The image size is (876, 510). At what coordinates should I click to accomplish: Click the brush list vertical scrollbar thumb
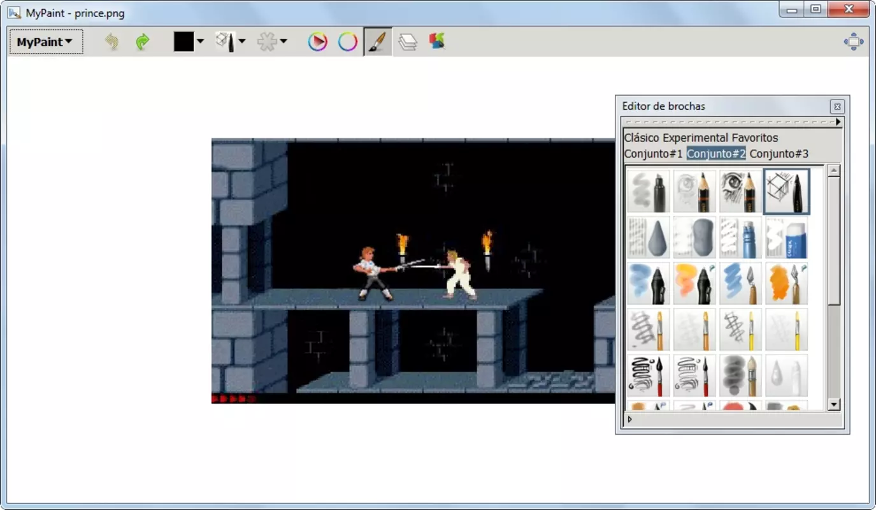click(x=834, y=241)
